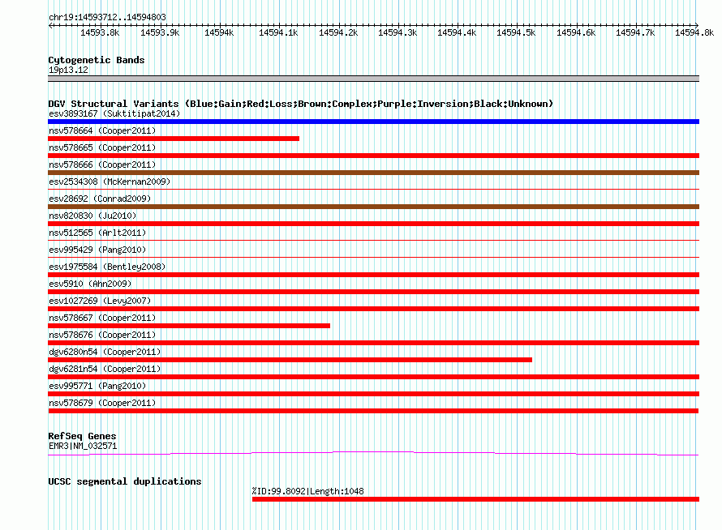Click the nsv578664 (Cooper2011) label
Image resolution: width=722 pixels, height=530 pixels.
[x=102, y=130]
